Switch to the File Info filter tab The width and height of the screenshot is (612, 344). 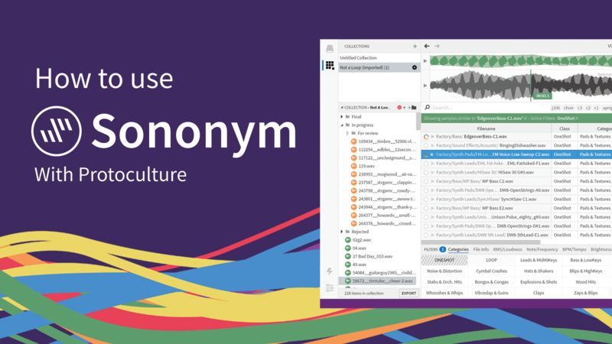point(481,250)
